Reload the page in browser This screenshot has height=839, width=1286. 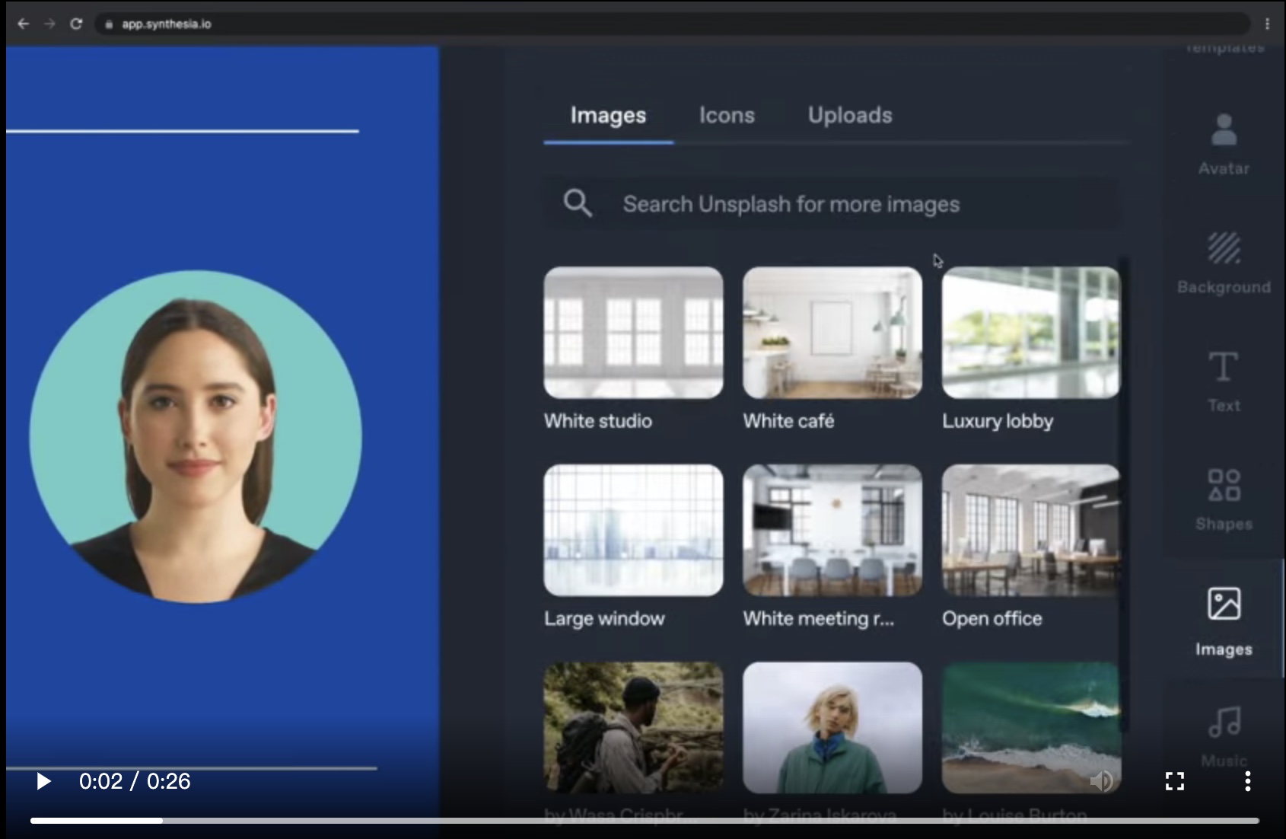76,24
